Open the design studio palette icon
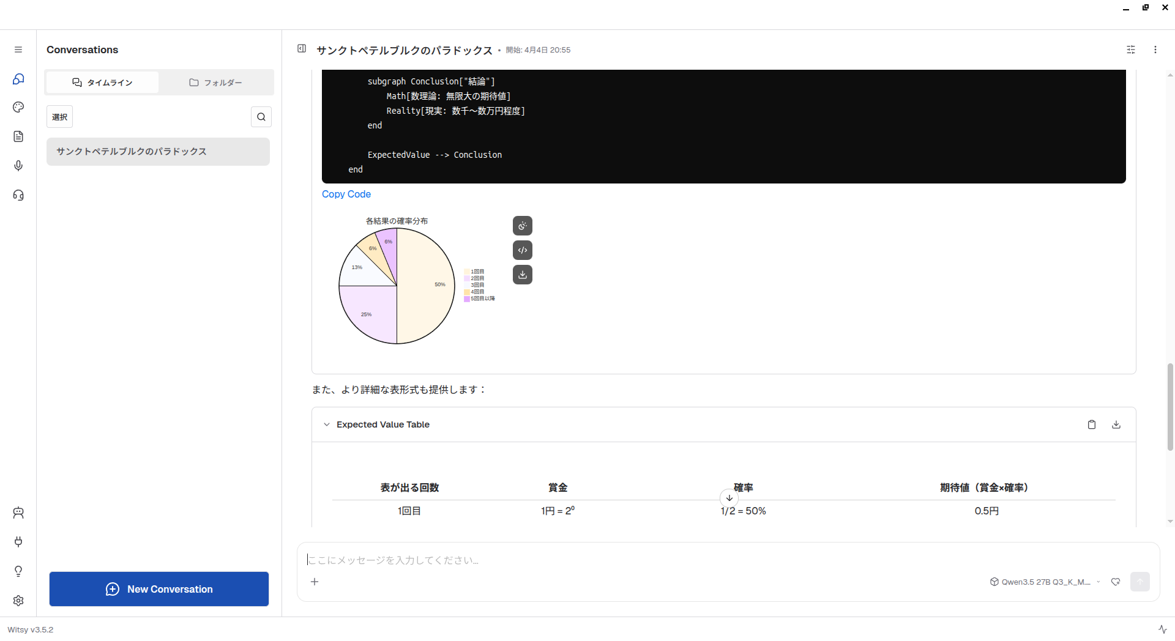This screenshot has height=641, width=1175. pyautogui.click(x=18, y=107)
